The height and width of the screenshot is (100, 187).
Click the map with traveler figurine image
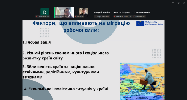pyautogui.click(x=142, y=81)
